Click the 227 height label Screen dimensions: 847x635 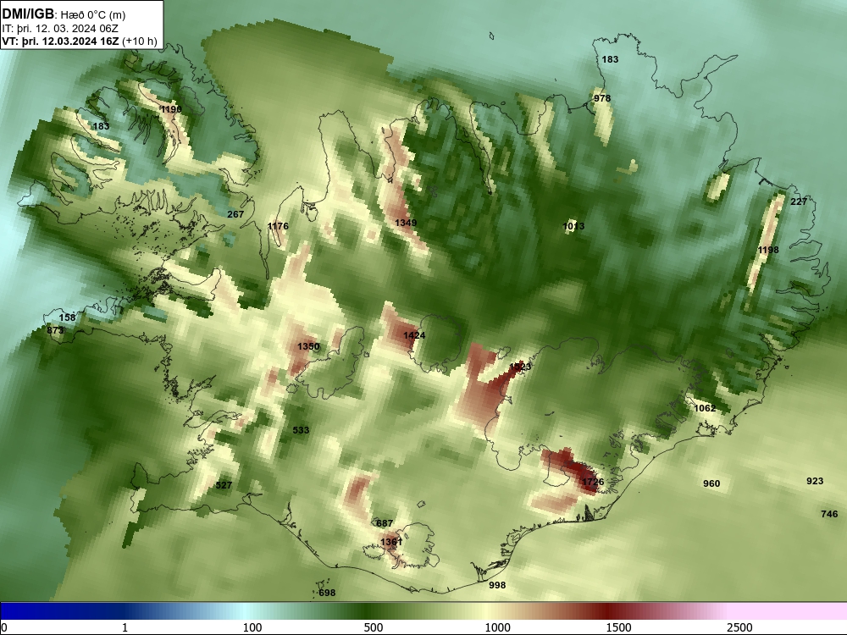coord(799,202)
